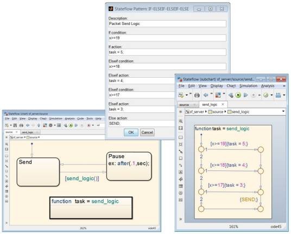This screenshot has height=234, width=291.
Task: Click the stop simulation icon in the subchart toolbar
Action: 254,95
